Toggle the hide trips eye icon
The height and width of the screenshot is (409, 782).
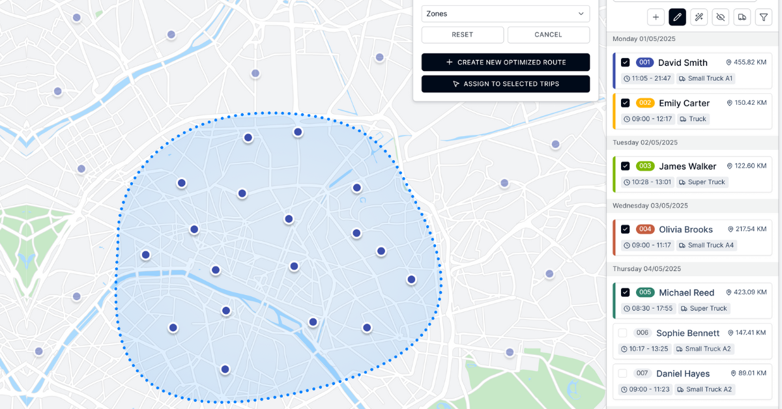click(720, 17)
